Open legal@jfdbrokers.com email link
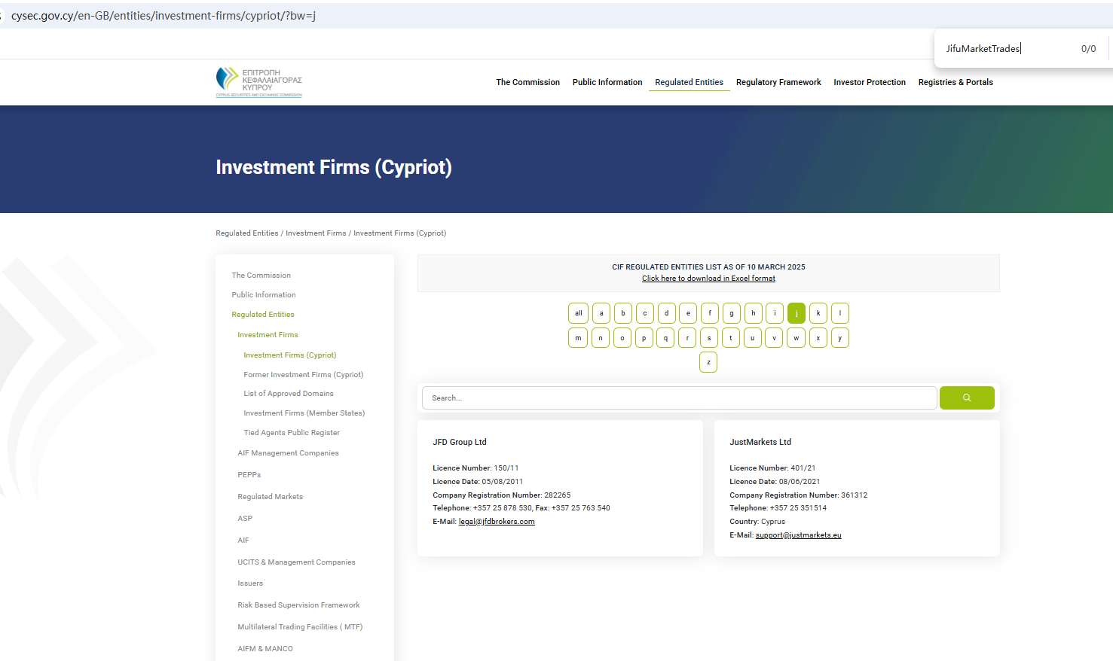 coord(497,522)
